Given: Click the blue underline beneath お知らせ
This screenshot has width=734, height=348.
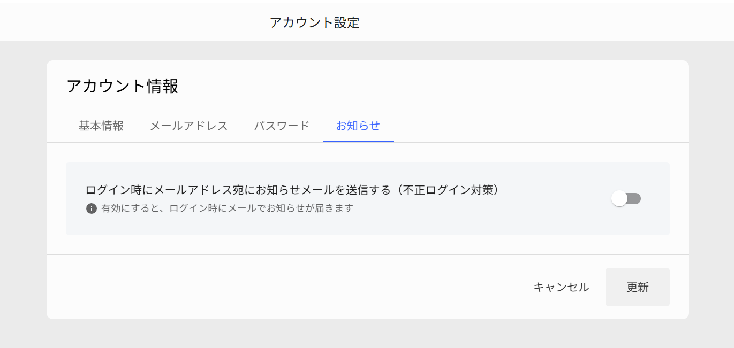Looking at the screenshot, I should click(x=358, y=141).
